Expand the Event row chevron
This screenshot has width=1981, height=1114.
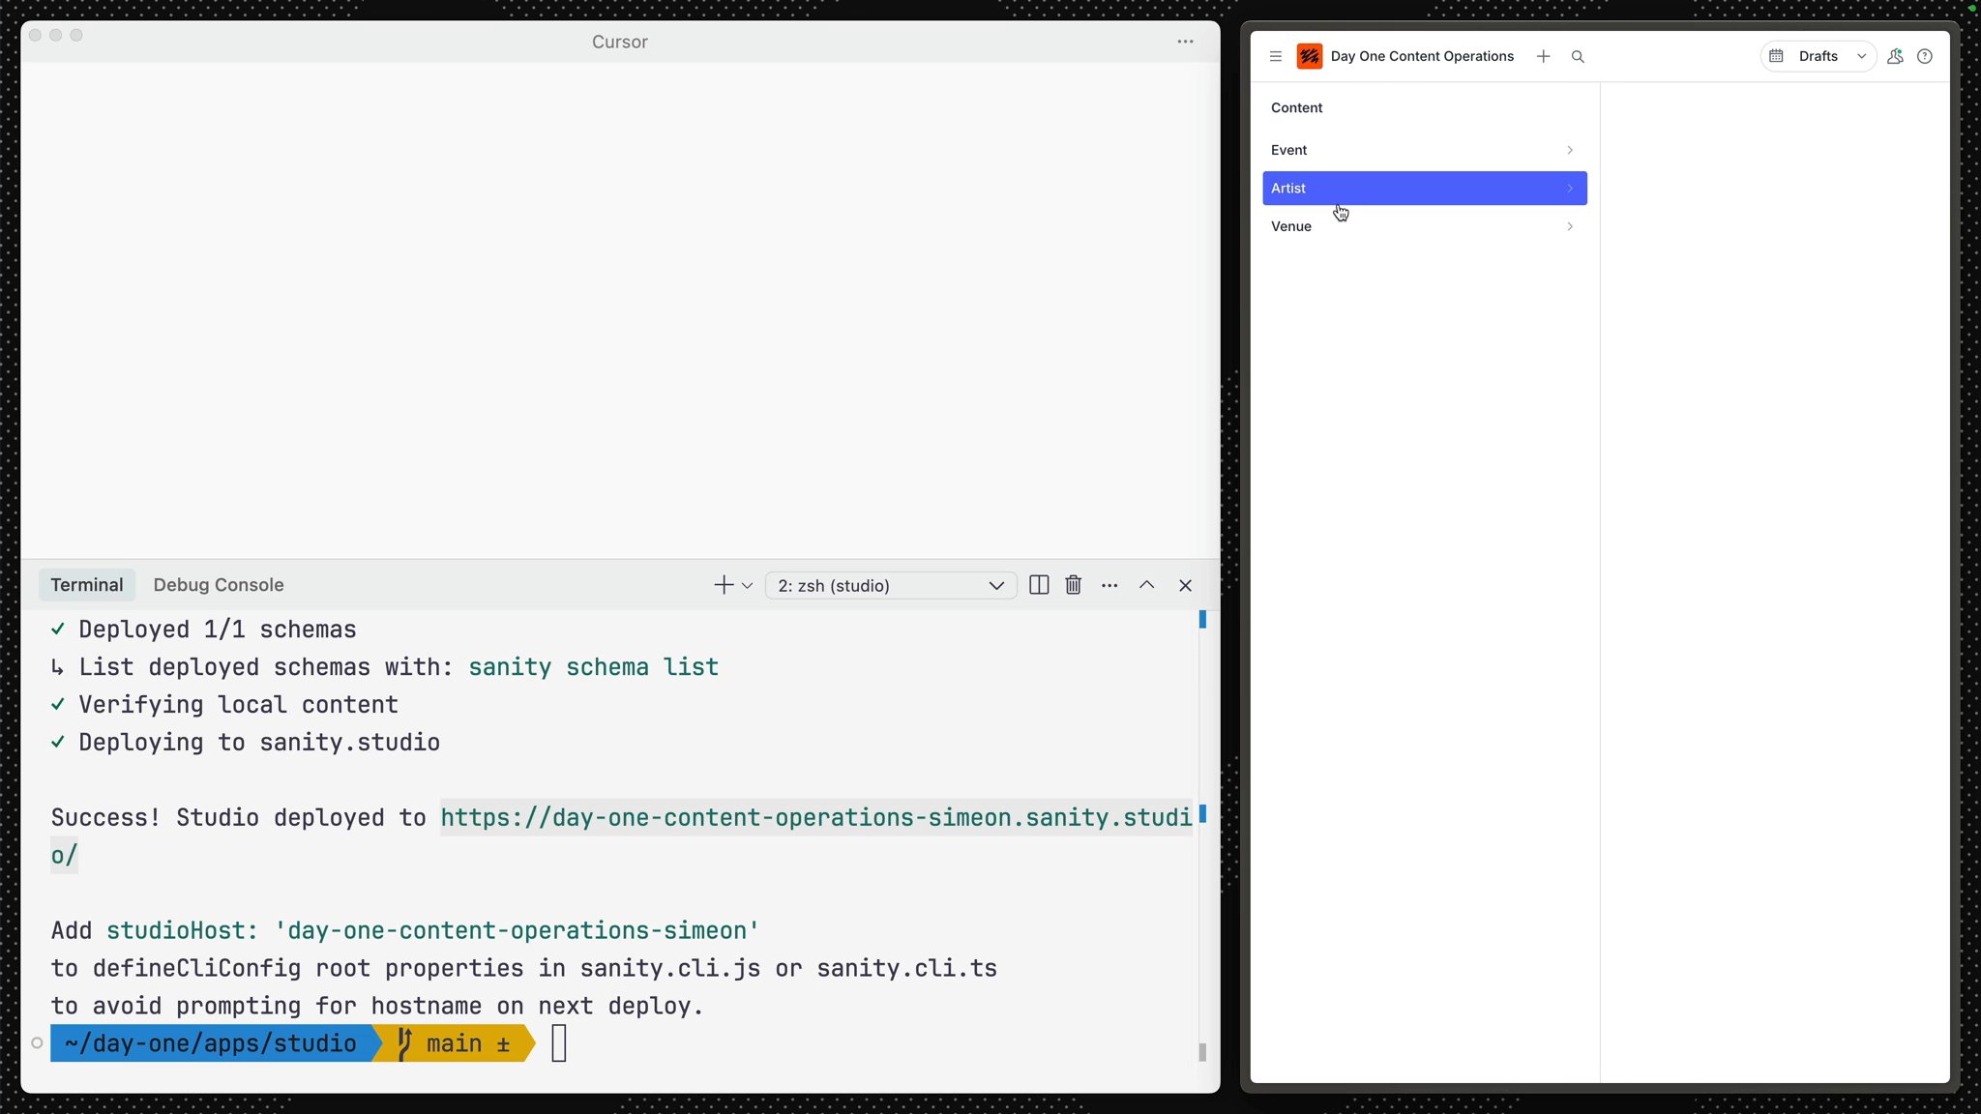(1569, 150)
